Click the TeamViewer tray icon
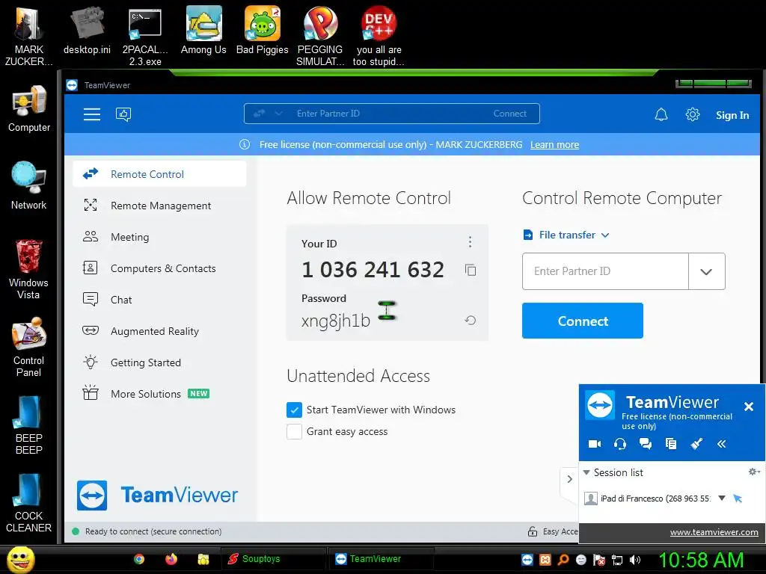Screen dimensions: 766x574 pyautogui.click(x=527, y=560)
